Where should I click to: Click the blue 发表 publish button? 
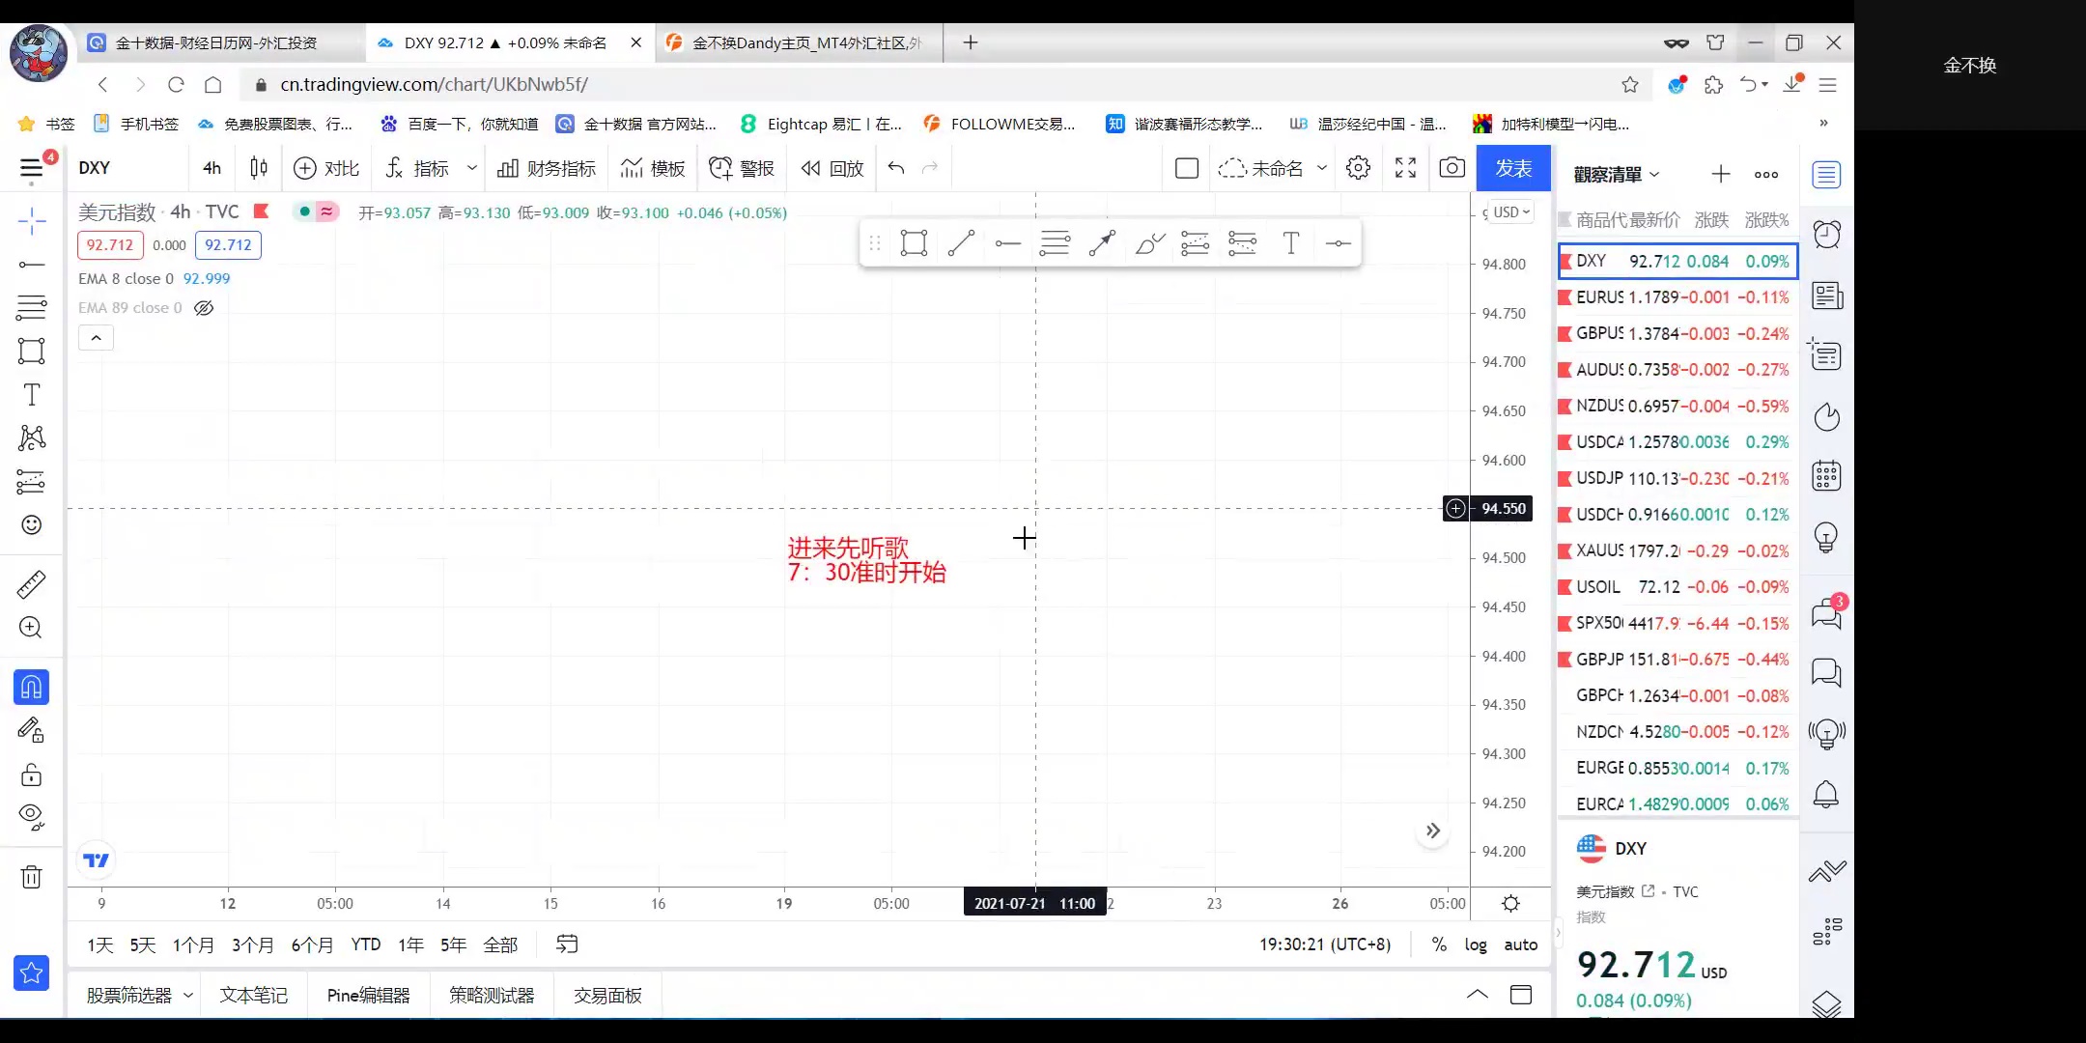pyautogui.click(x=1512, y=168)
